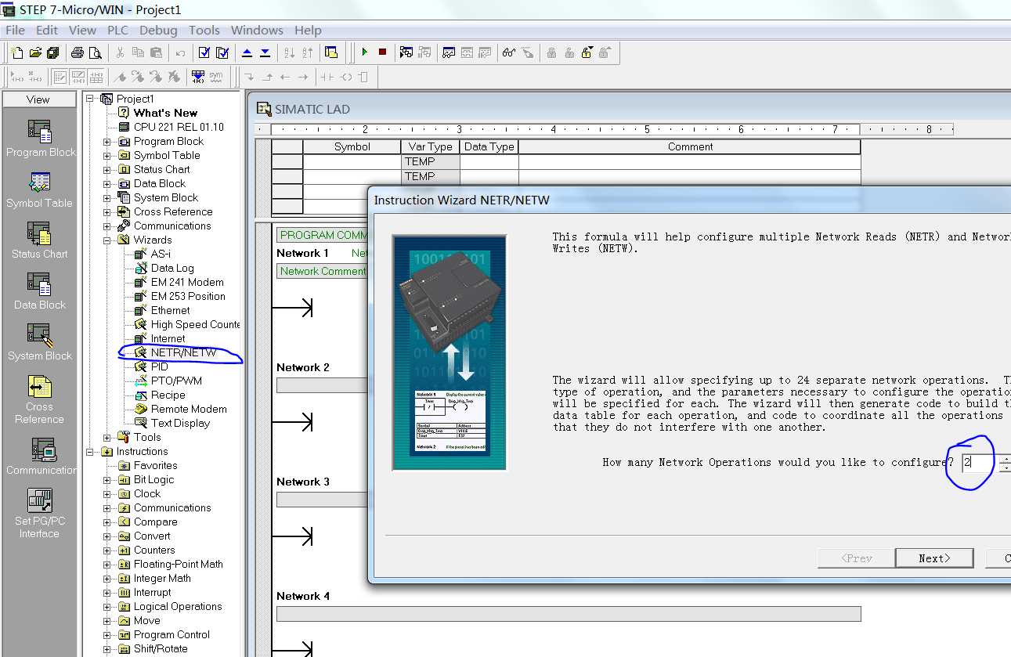Click the View header button
Image resolution: width=1011 pixels, height=657 pixels.
click(38, 99)
